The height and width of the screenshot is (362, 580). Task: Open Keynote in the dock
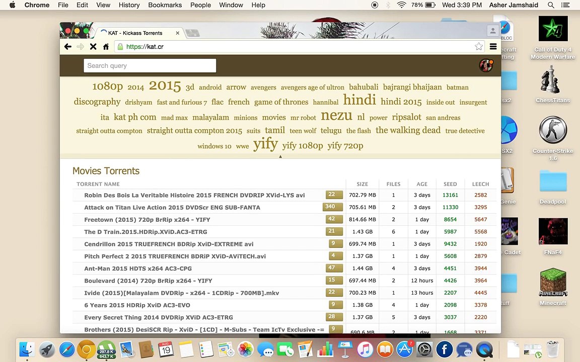[x=345, y=349]
